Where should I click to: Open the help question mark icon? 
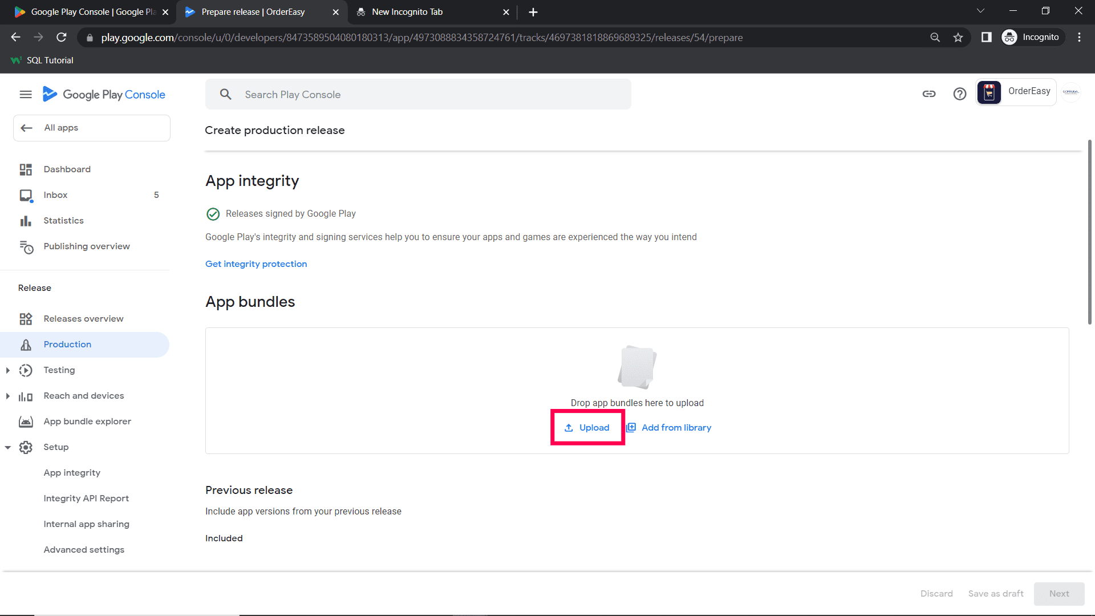pyautogui.click(x=960, y=94)
